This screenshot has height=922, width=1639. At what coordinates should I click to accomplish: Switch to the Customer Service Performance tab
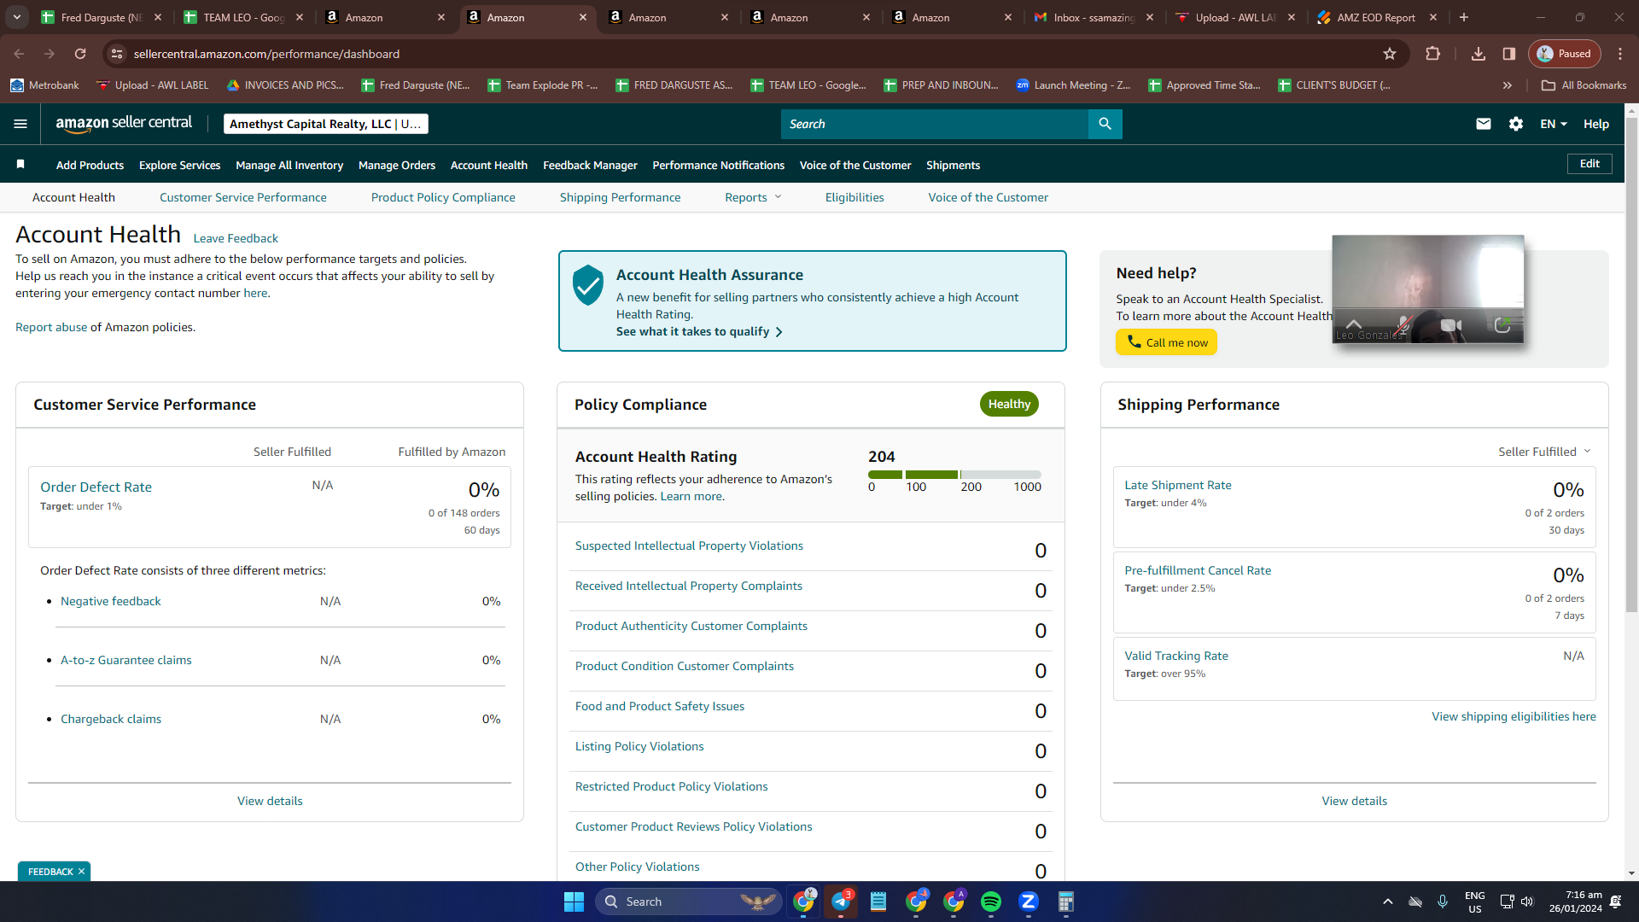click(x=243, y=197)
